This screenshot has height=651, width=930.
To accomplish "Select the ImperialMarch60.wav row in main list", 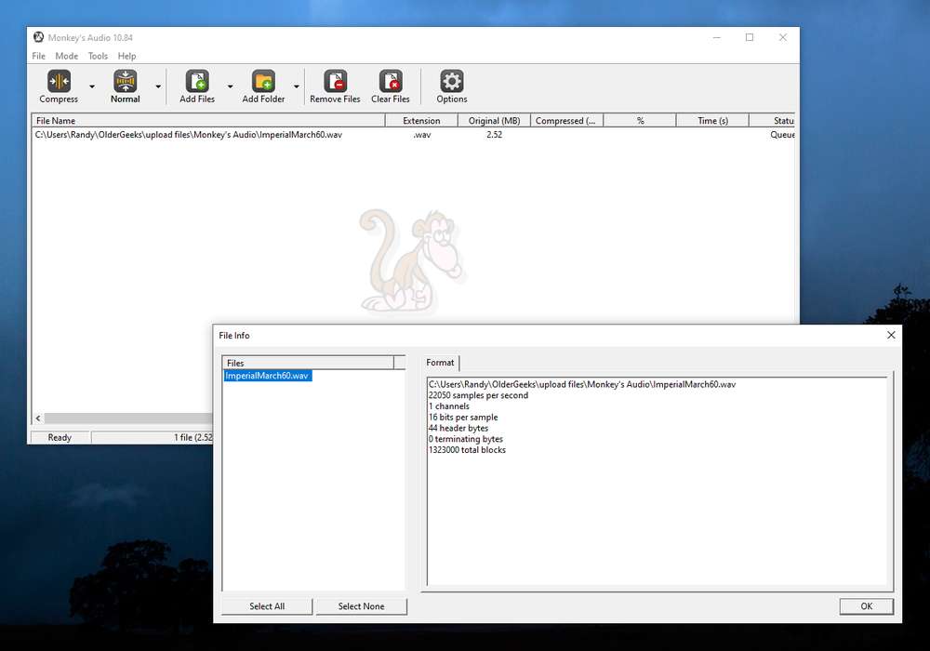I will [414, 135].
